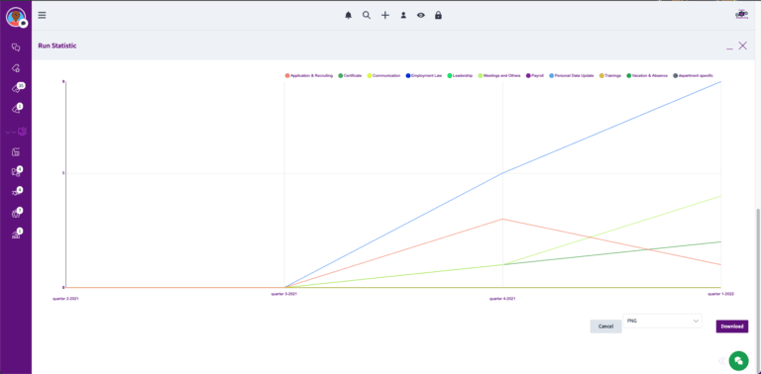Screen dimensions: 761x374
Task: Open sidebar statistics chart icon at bottom
Action: pos(17,234)
